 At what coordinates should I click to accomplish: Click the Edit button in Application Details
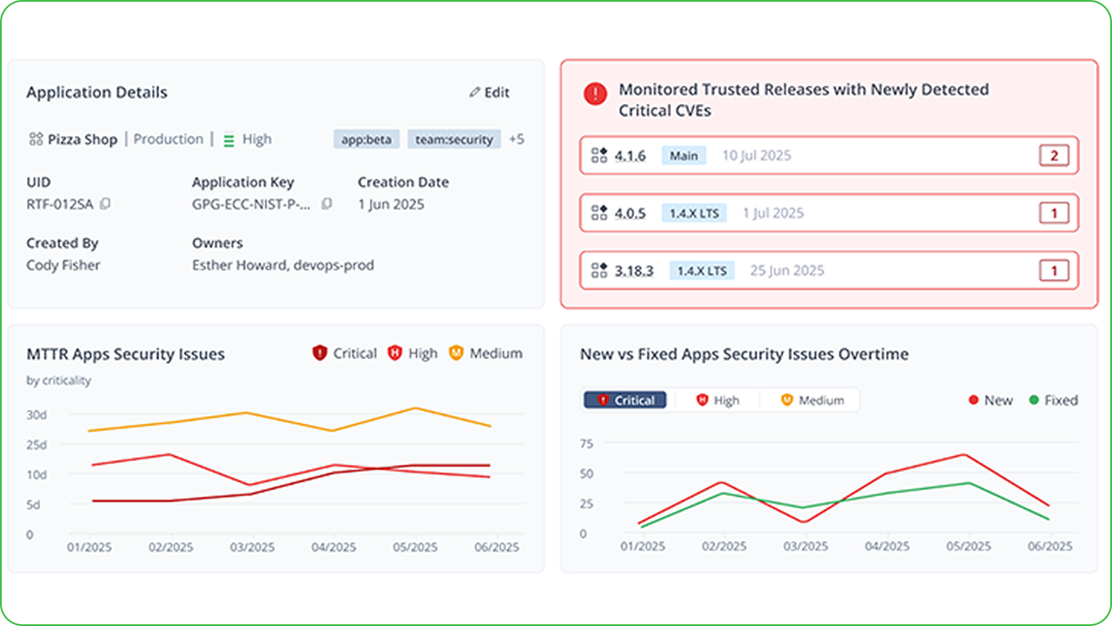coord(489,92)
